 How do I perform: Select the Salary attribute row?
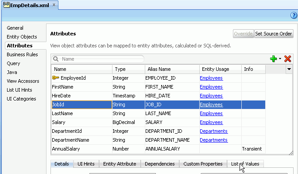(159, 122)
